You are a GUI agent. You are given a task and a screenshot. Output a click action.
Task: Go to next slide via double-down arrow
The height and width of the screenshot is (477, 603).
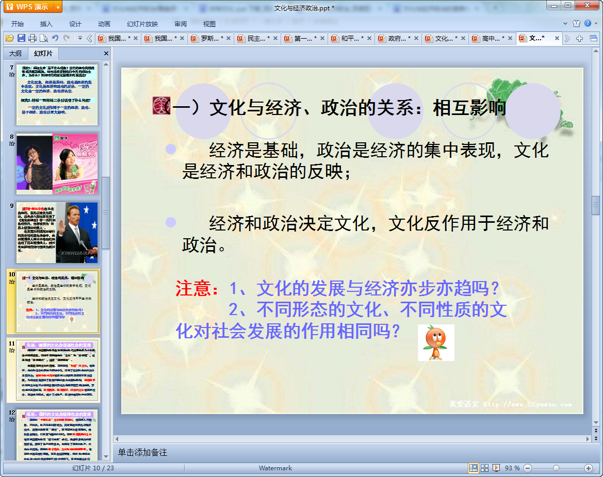click(x=596, y=438)
